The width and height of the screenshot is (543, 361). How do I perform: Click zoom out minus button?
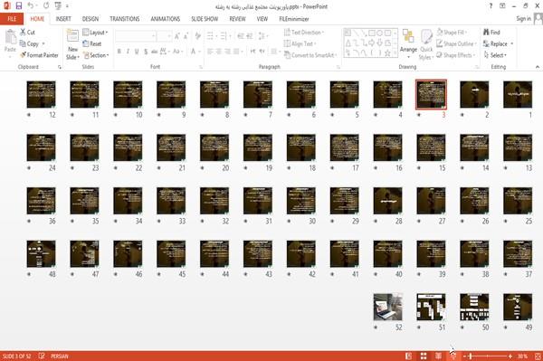point(465,356)
